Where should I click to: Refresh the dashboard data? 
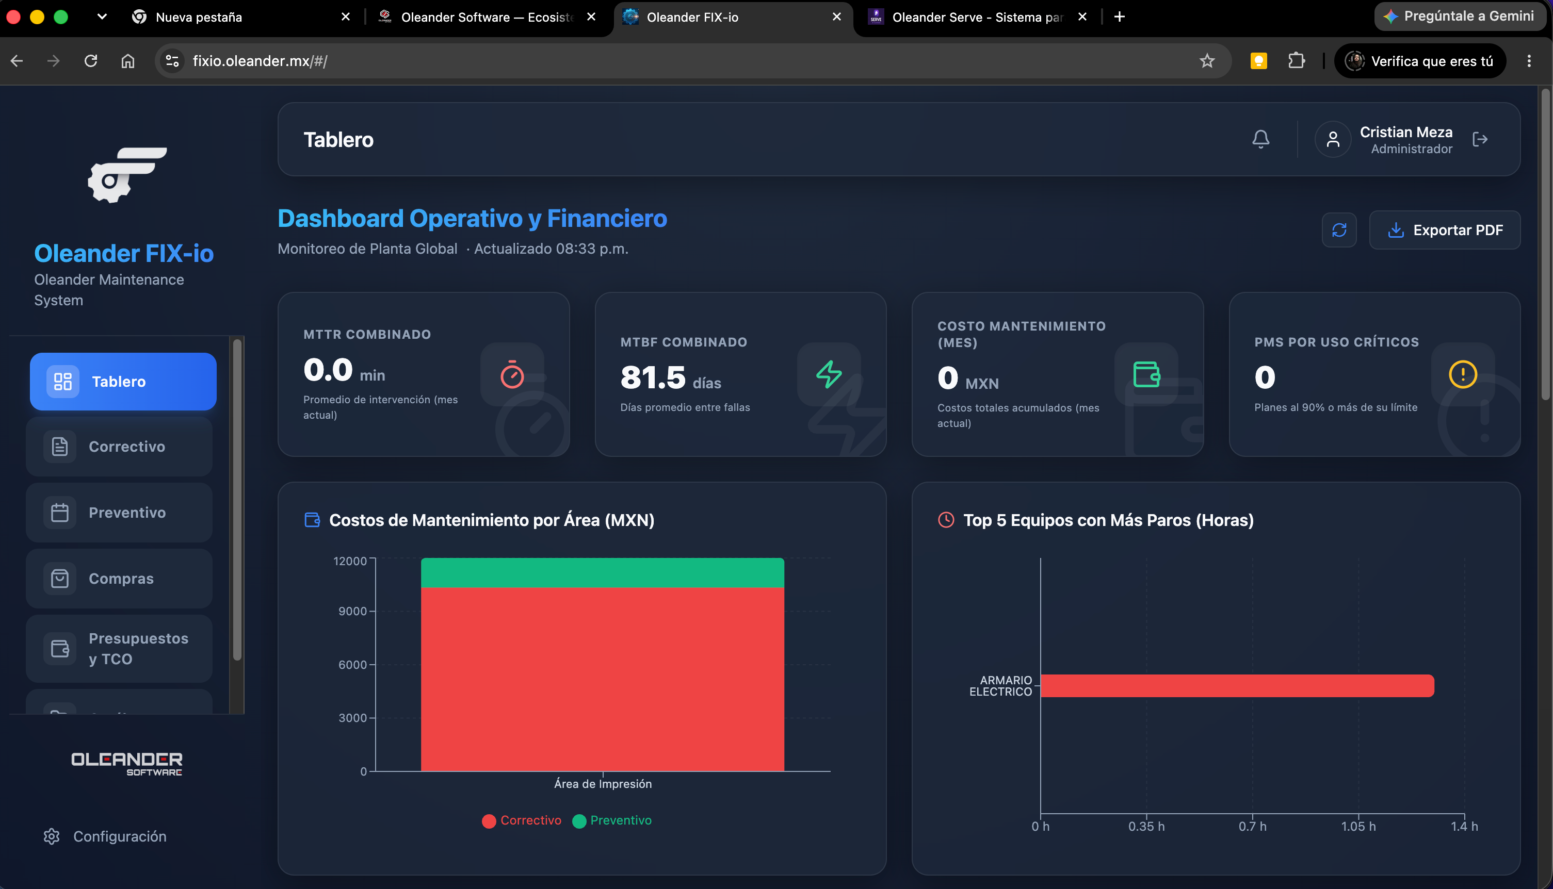click(x=1339, y=229)
